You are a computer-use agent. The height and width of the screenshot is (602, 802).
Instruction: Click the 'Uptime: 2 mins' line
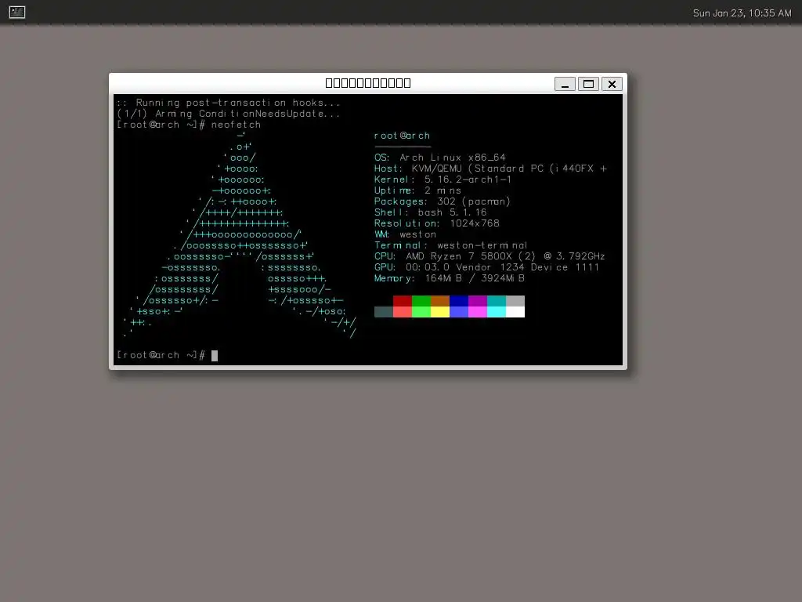(x=418, y=190)
